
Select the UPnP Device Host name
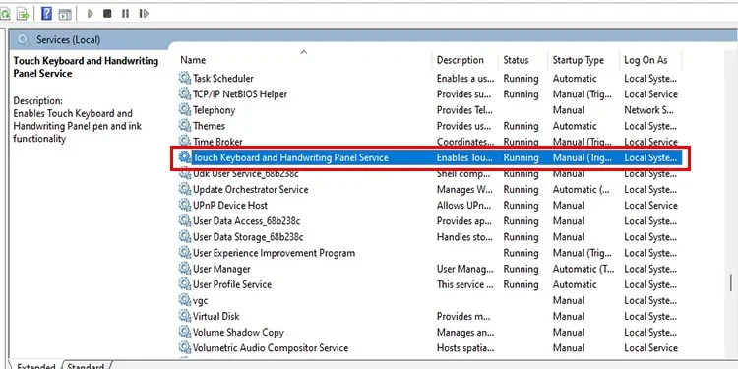click(230, 206)
